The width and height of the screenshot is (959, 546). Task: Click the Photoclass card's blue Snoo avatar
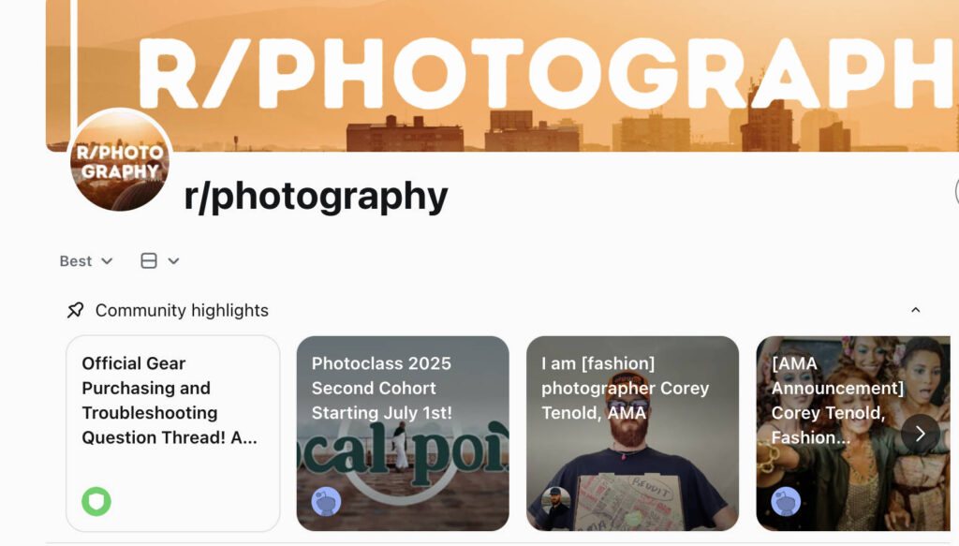(327, 502)
